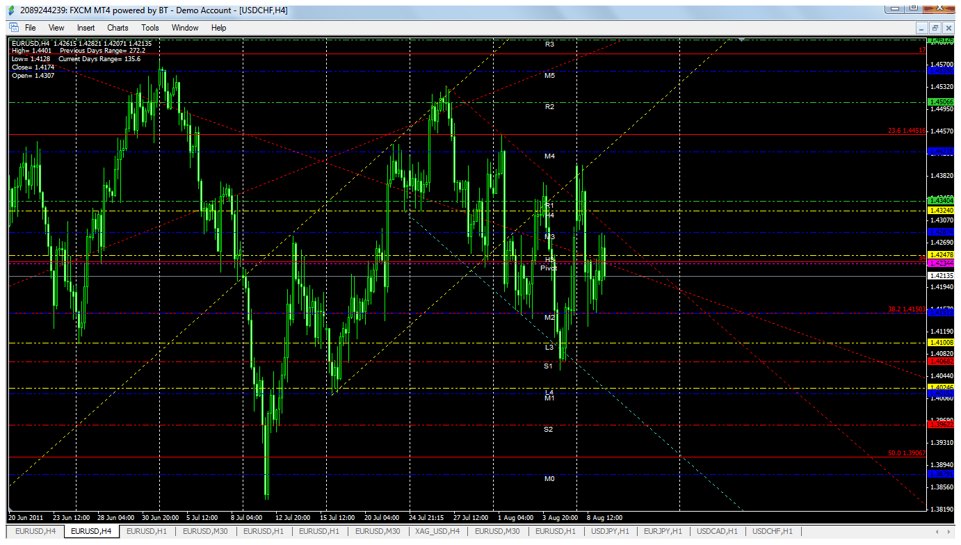
Task: Click the 'High= 1.4401' info text
Action: coord(31,51)
